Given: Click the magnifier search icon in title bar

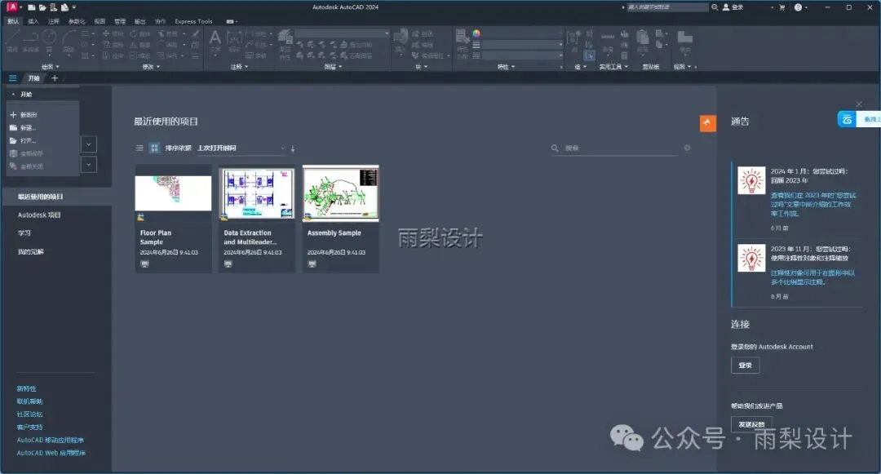Looking at the screenshot, I should click(x=715, y=7).
